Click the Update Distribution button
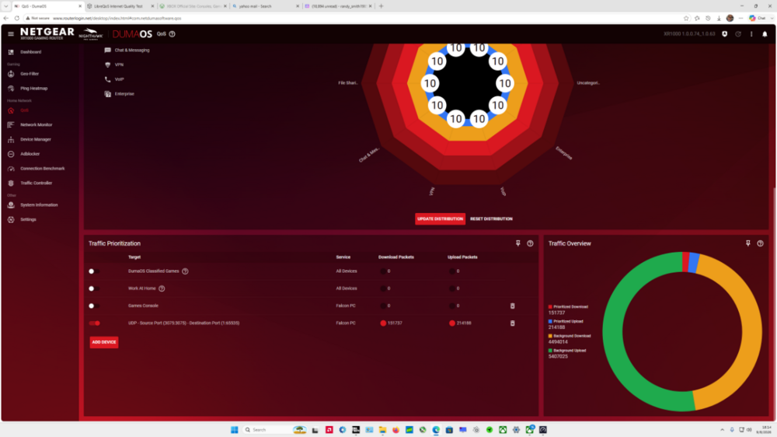Screen dimensions: 777x437 click(x=440, y=218)
